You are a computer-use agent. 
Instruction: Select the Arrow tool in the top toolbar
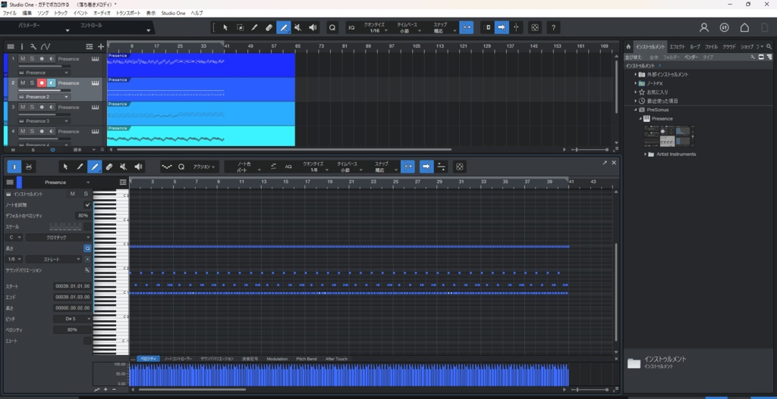pyautogui.click(x=225, y=28)
